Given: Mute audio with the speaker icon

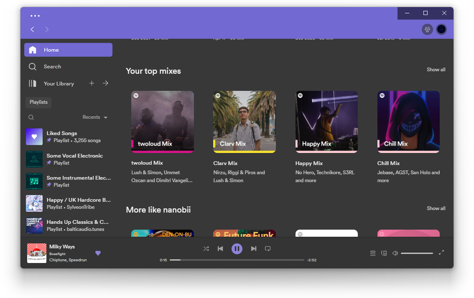Looking at the screenshot, I should pyautogui.click(x=395, y=253).
